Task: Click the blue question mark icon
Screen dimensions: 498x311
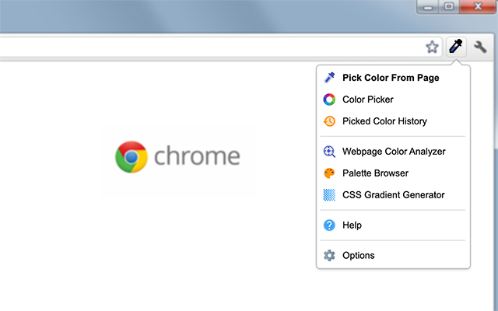Action: (x=329, y=225)
